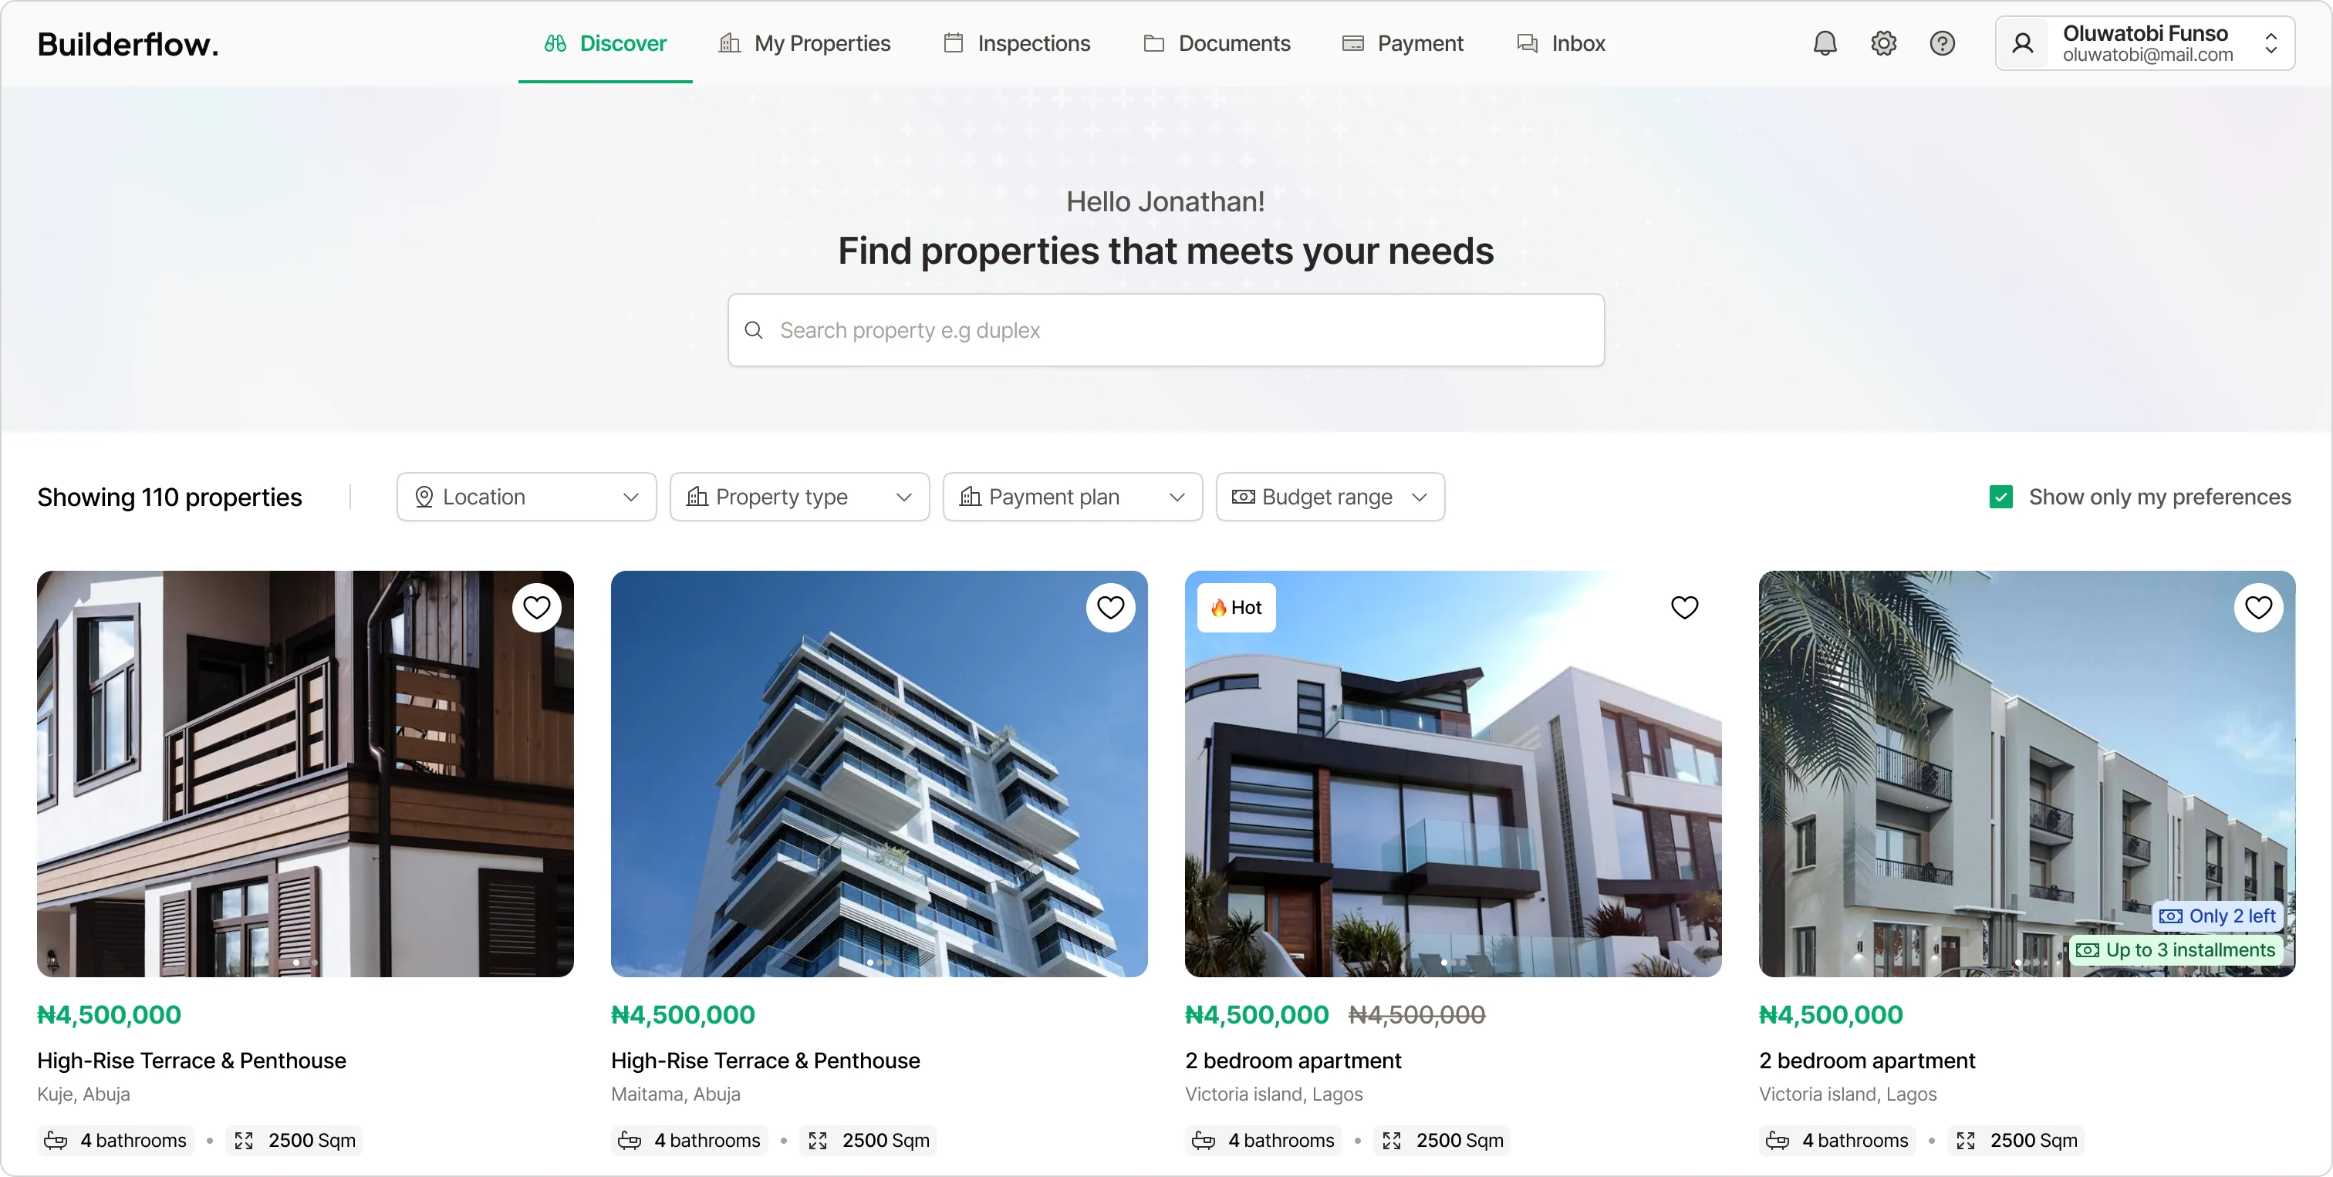This screenshot has width=2333, height=1177.
Task: Favorite the Maitama, Abuja property
Action: (1110, 608)
